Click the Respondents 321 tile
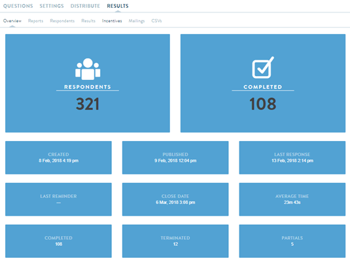This screenshot has height=261, width=350. [88, 83]
